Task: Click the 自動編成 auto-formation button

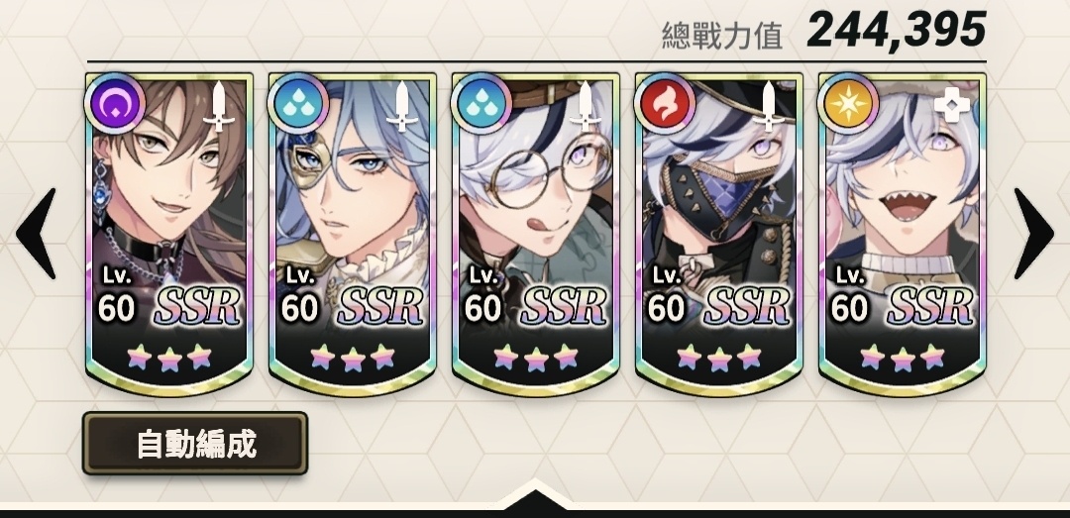Action: [195, 443]
